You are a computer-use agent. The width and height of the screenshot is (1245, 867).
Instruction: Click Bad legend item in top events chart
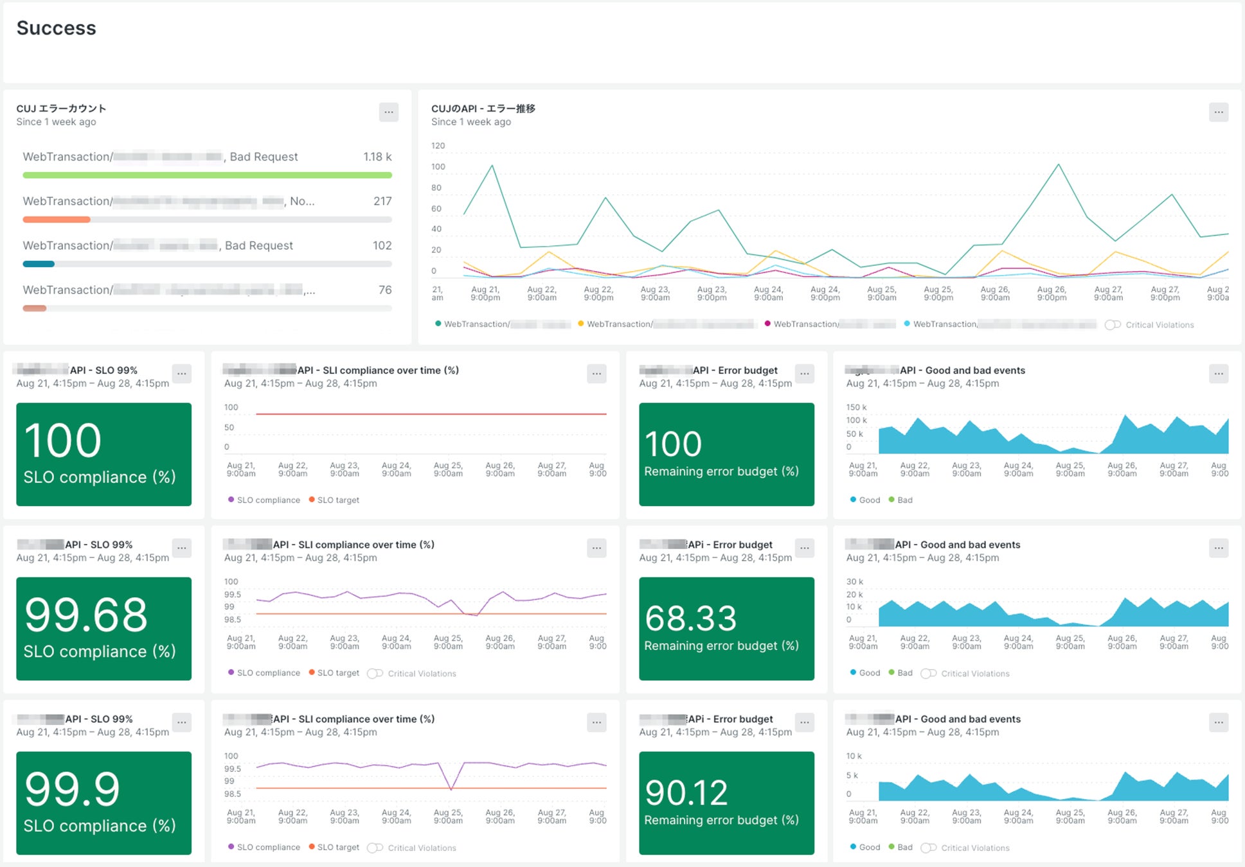tap(900, 500)
